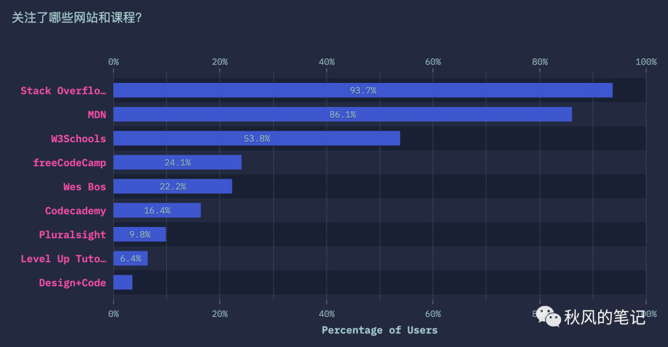The height and width of the screenshot is (347, 668).
Task: Click the MDN 86.1% bar
Action: pos(343,114)
